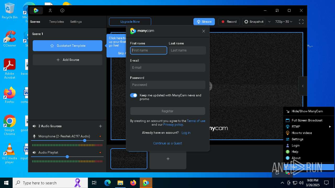Screen dimensions: 335x188
Task: Start recording with the Record button
Action: click(x=229, y=22)
